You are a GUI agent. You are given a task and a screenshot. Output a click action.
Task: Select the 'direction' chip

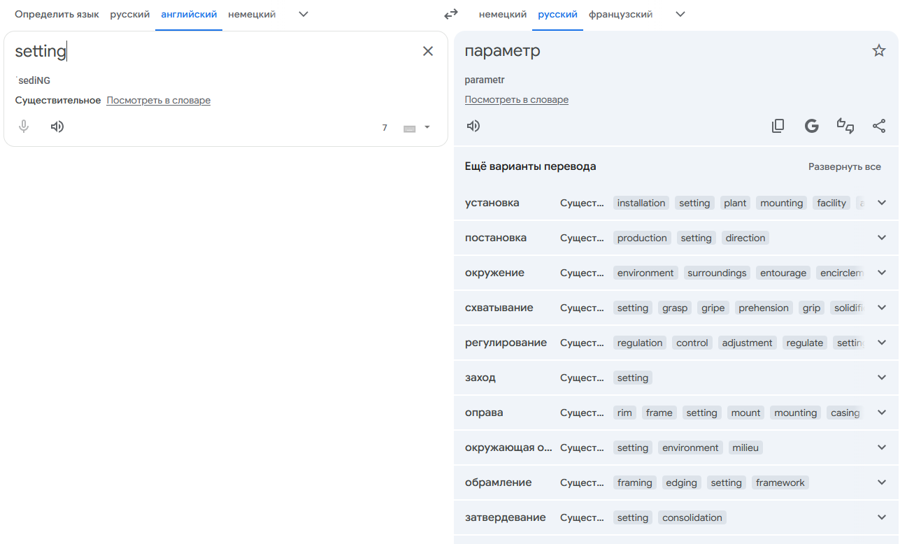pyautogui.click(x=745, y=238)
